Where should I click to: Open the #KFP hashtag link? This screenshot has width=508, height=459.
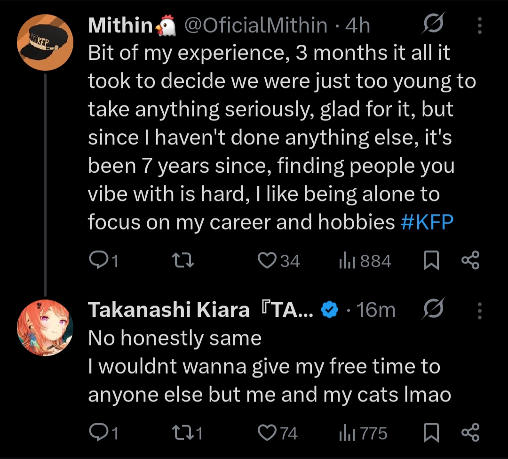tap(427, 222)
